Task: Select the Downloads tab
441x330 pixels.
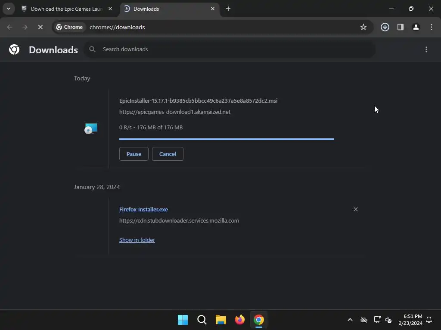Action: tap(170, 9)
